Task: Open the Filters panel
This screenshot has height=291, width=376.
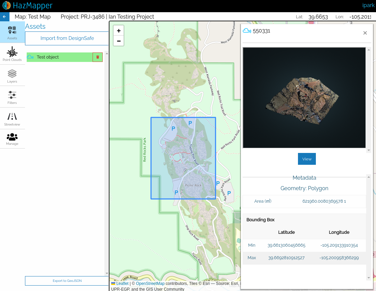Action: point(12,97)
